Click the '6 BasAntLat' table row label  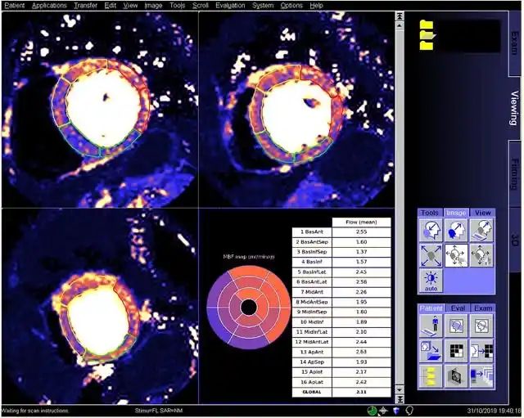click(312, 281)
